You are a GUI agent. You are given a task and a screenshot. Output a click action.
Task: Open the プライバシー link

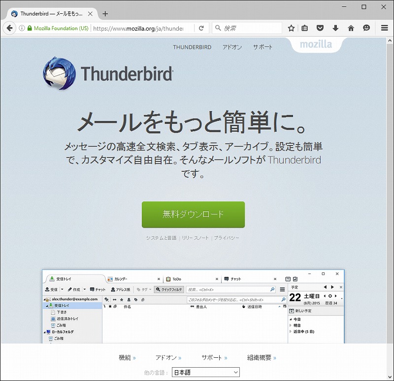tap(227, 238)
